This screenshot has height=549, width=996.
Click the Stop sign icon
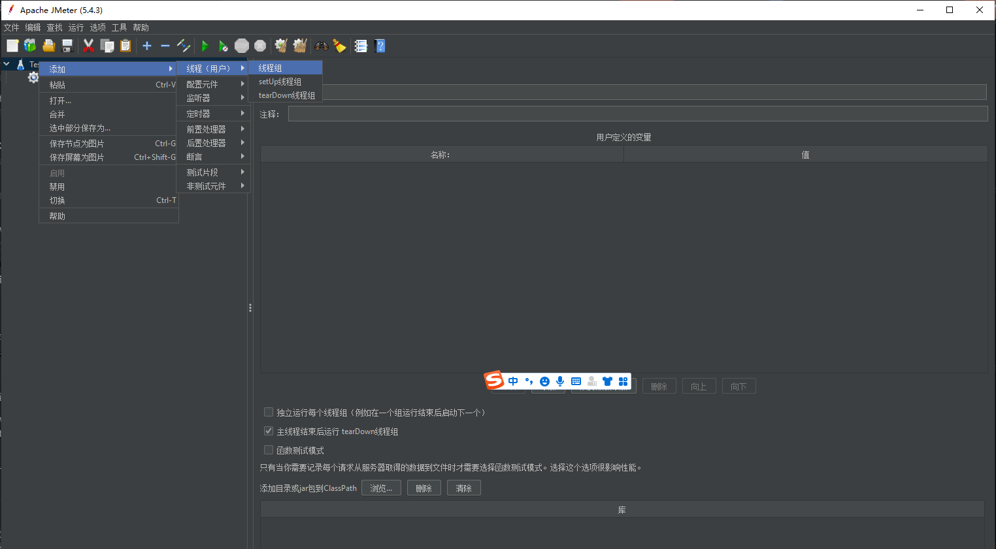click(242, 46)
